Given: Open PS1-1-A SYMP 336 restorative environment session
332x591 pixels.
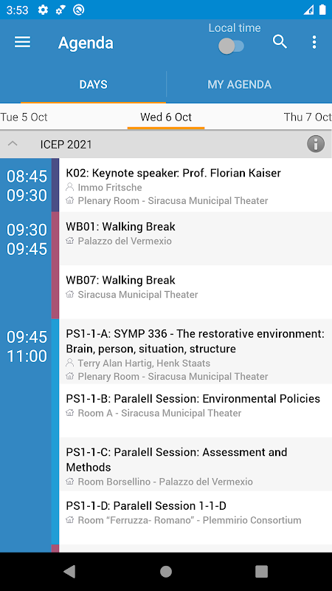Looking at the screenshot, I should (x=196, y=352).
